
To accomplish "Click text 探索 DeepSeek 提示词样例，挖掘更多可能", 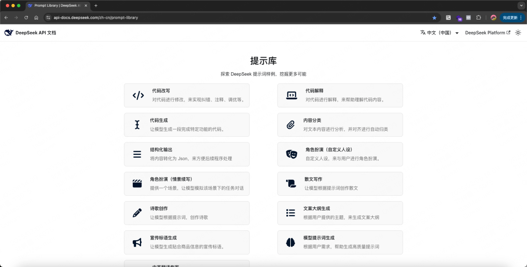I will click(x=263, y=74).
